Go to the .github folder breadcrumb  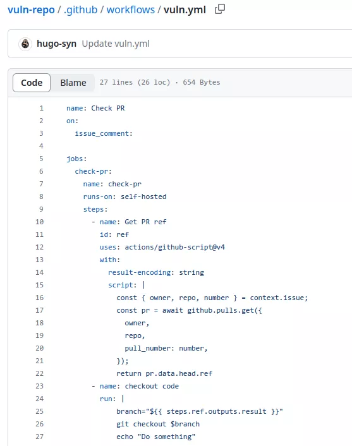click(x=80, y=9)
